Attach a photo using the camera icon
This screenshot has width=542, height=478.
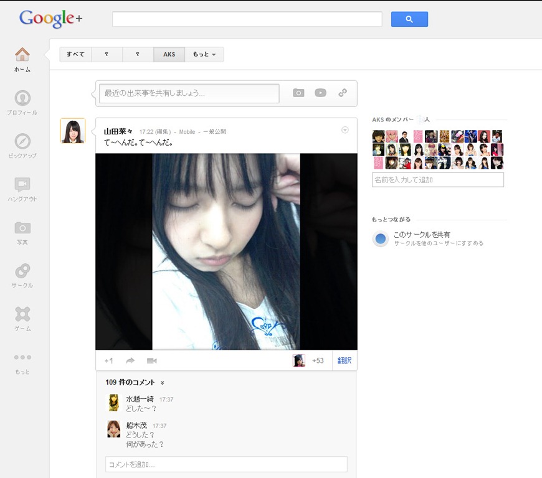(x=298, y=92)
